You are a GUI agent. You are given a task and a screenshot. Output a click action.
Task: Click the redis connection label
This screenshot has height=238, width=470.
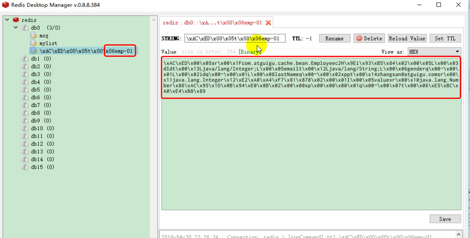(x=29, y=20)
